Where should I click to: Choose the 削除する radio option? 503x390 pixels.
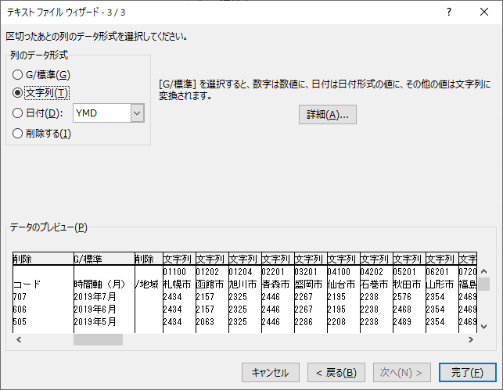click(18, 133)
